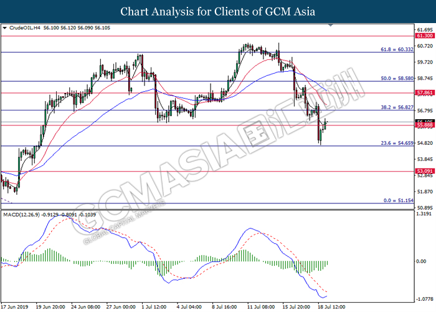The image size is (436, 312).
Task: Click the 38.2 = 56.827 Fibonacci label
Action: pyautogui.click(x=396, y=107)
